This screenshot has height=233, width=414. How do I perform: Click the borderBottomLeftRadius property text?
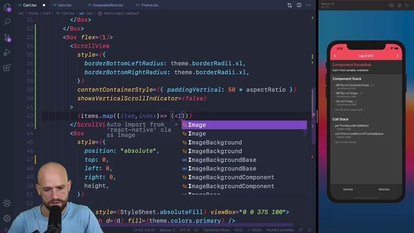pyautogui.click(x=124, y=63)
